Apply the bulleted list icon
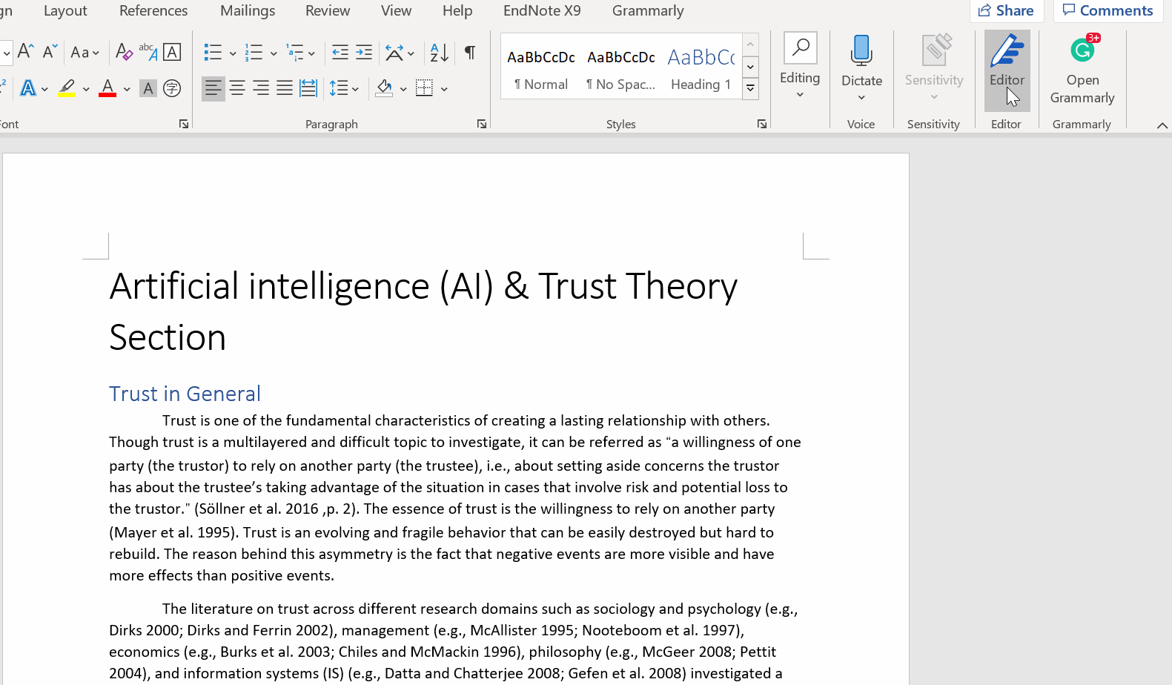 (x=213, y=52)
